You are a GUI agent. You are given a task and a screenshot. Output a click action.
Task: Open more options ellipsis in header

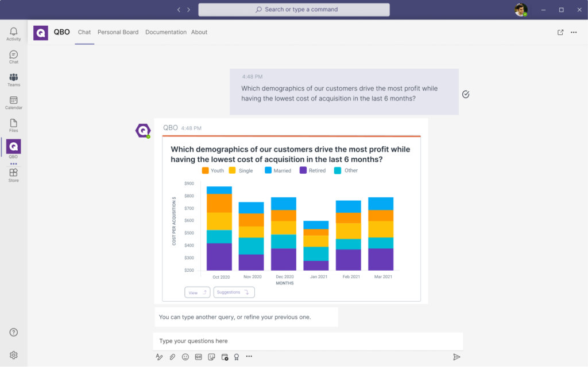click(x=574, y=32)
